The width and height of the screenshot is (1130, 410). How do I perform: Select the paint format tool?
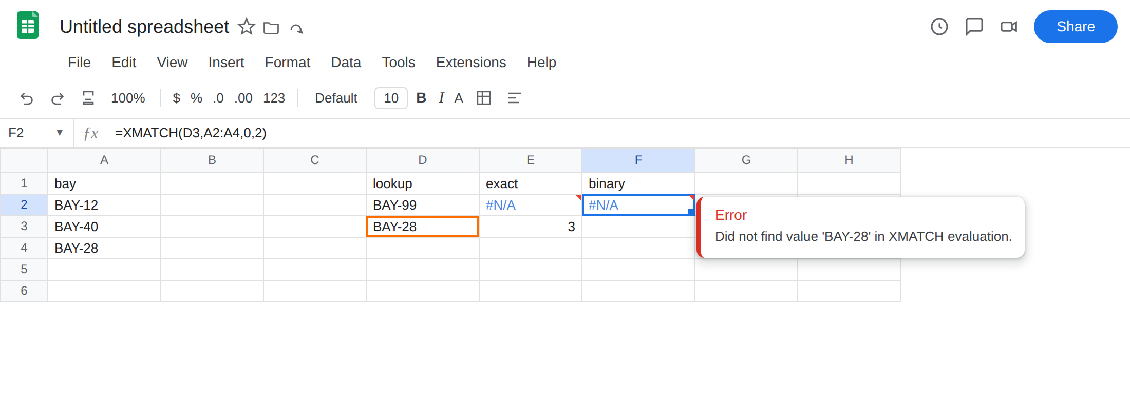tap(88, 98)
